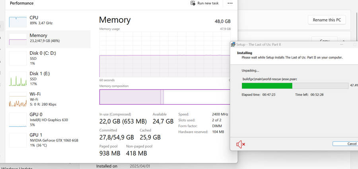
Task: Select the Wi-Fi throughput graph thumbnail
Action: coord(18,99)
